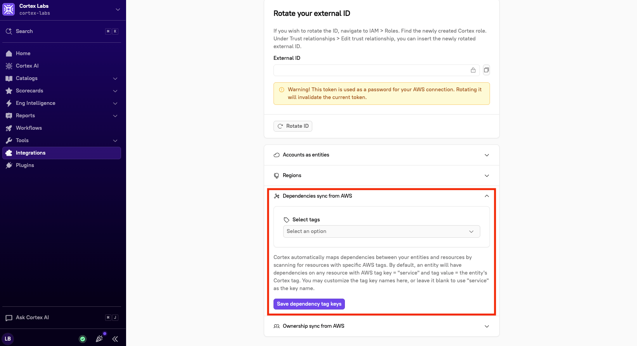Click the globe icon beside Regions
The height and width of the screenshot is (346, 637).
[277, 176]
